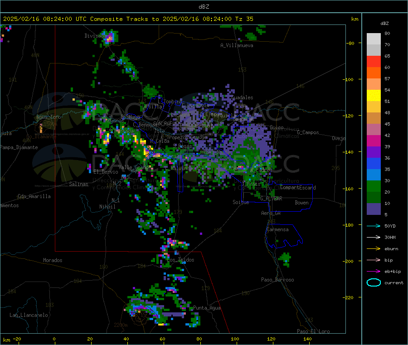408x345 pixels.
Task: Click the '-160' tick on vertical axis
Action: click(x=349, y=189)
